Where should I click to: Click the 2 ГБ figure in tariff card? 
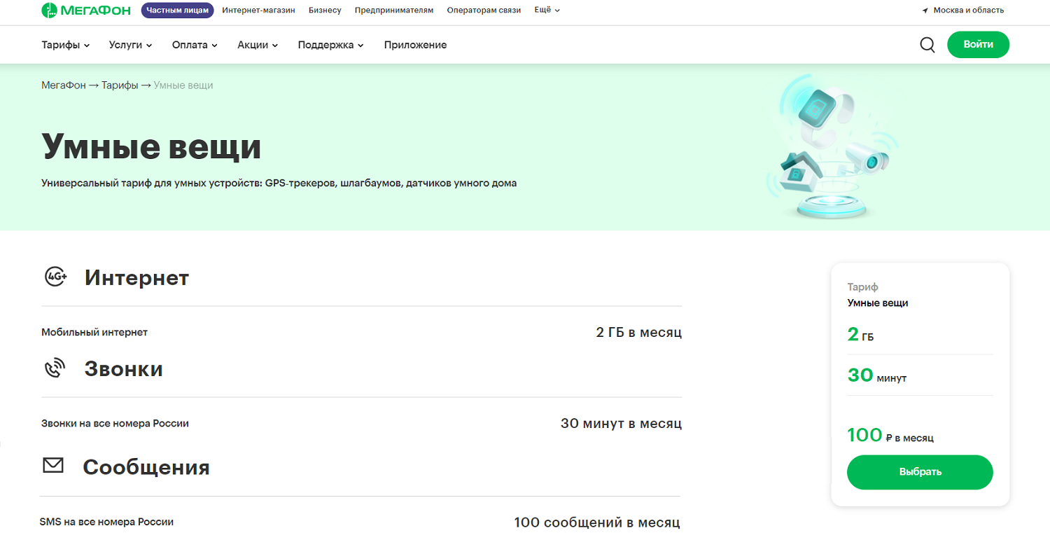coord(860,335)
